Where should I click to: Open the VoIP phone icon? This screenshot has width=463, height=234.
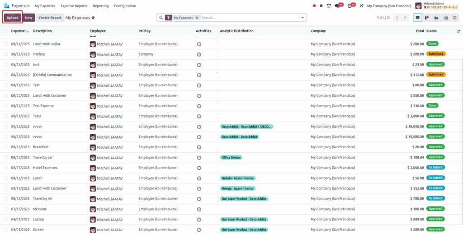pyautogui.click(x=329, y=6)
